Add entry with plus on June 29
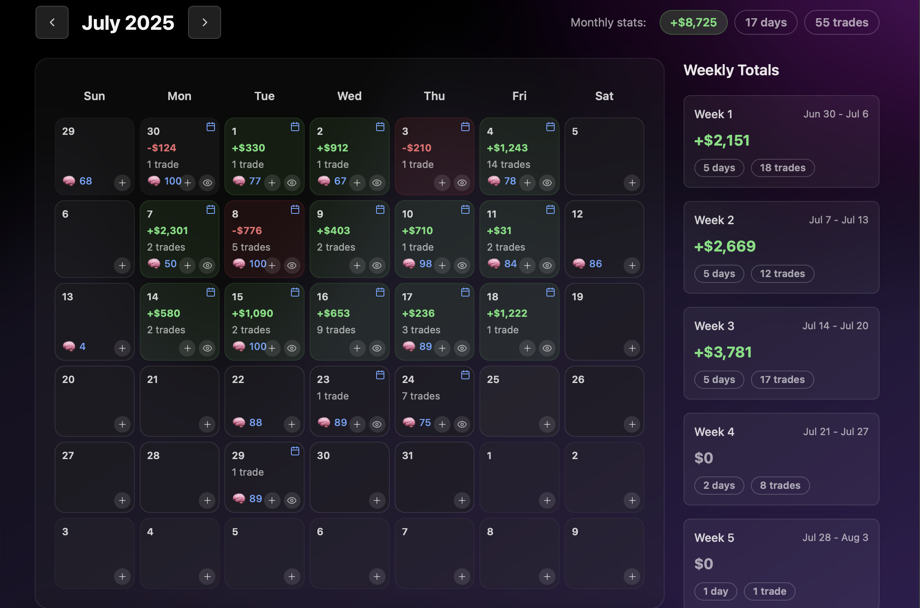The width and height of the screenshot is (920, 608). 122,183
